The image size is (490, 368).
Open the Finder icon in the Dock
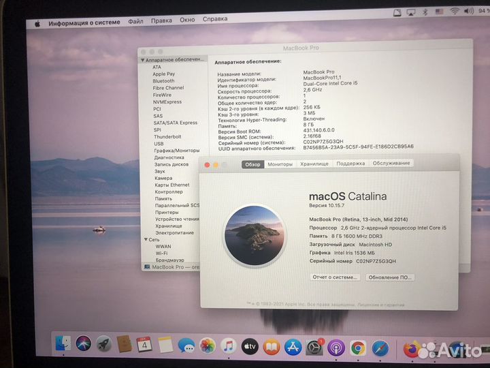click(63, 343)
